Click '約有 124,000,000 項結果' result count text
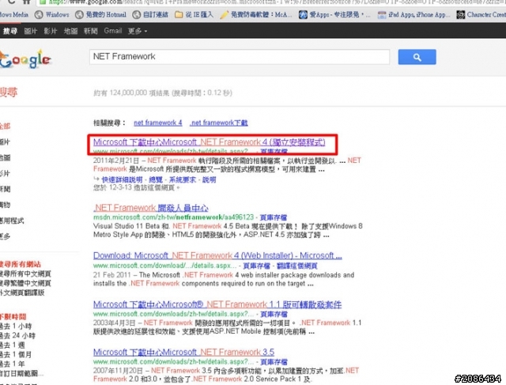The height and width of the screenshot is (385, 506). pyautogui.click(x=131, y=93)
